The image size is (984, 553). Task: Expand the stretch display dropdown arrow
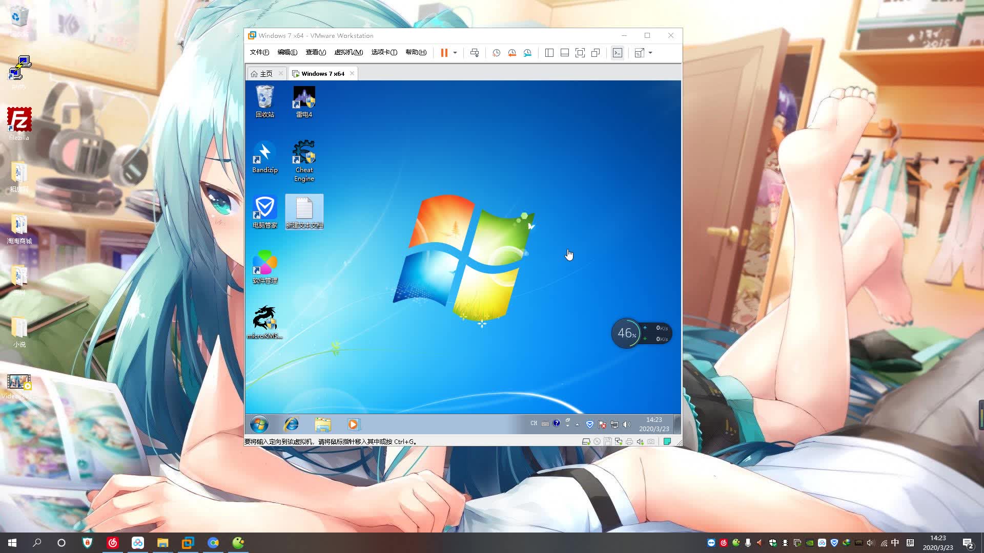tap(650, 53)
